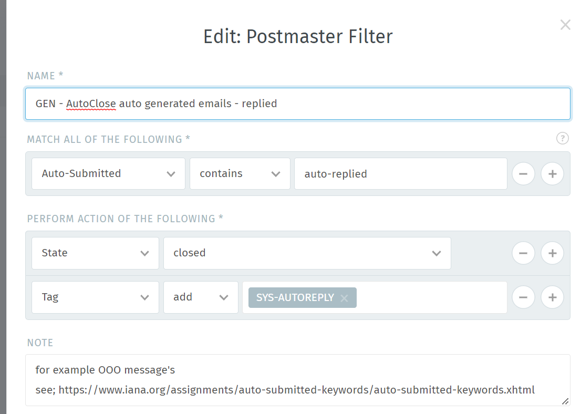Expand the closed state value dropdown

307,253
